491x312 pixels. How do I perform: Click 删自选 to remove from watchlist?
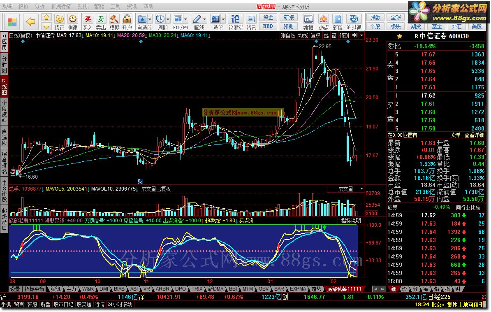tap(288, 36)
